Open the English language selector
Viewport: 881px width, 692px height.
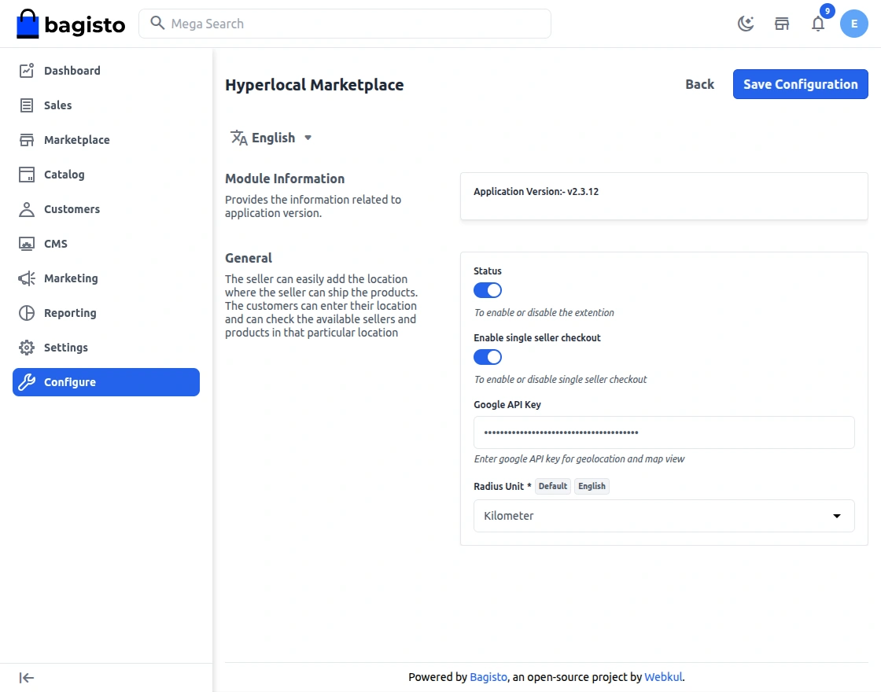[x=271, y=138]
